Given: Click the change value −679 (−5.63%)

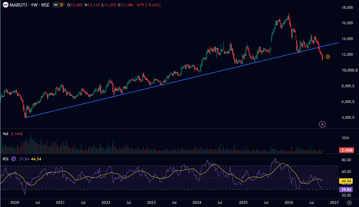Looking at the screenshot, I should [148, 5].
